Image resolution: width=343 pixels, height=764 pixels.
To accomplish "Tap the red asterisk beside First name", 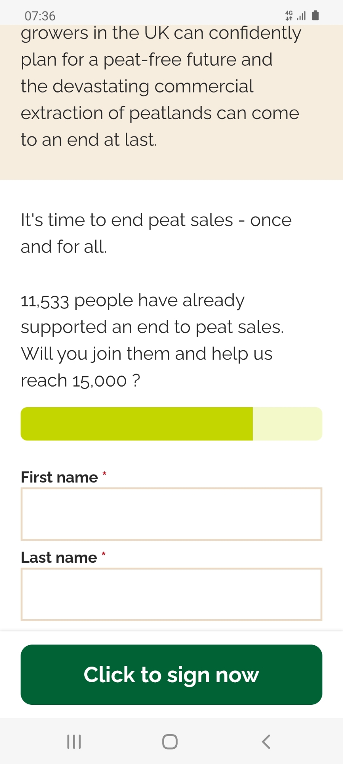I will pos(104,474).
